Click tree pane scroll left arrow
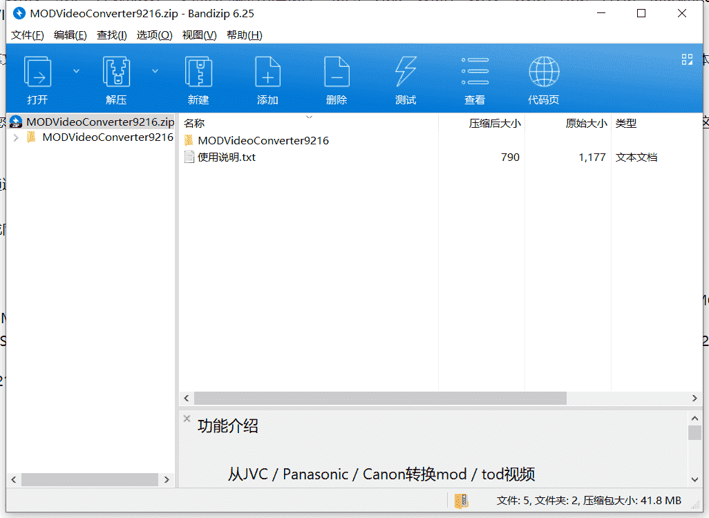This screenshot has height=518, width=709. (x=14, y=479)
